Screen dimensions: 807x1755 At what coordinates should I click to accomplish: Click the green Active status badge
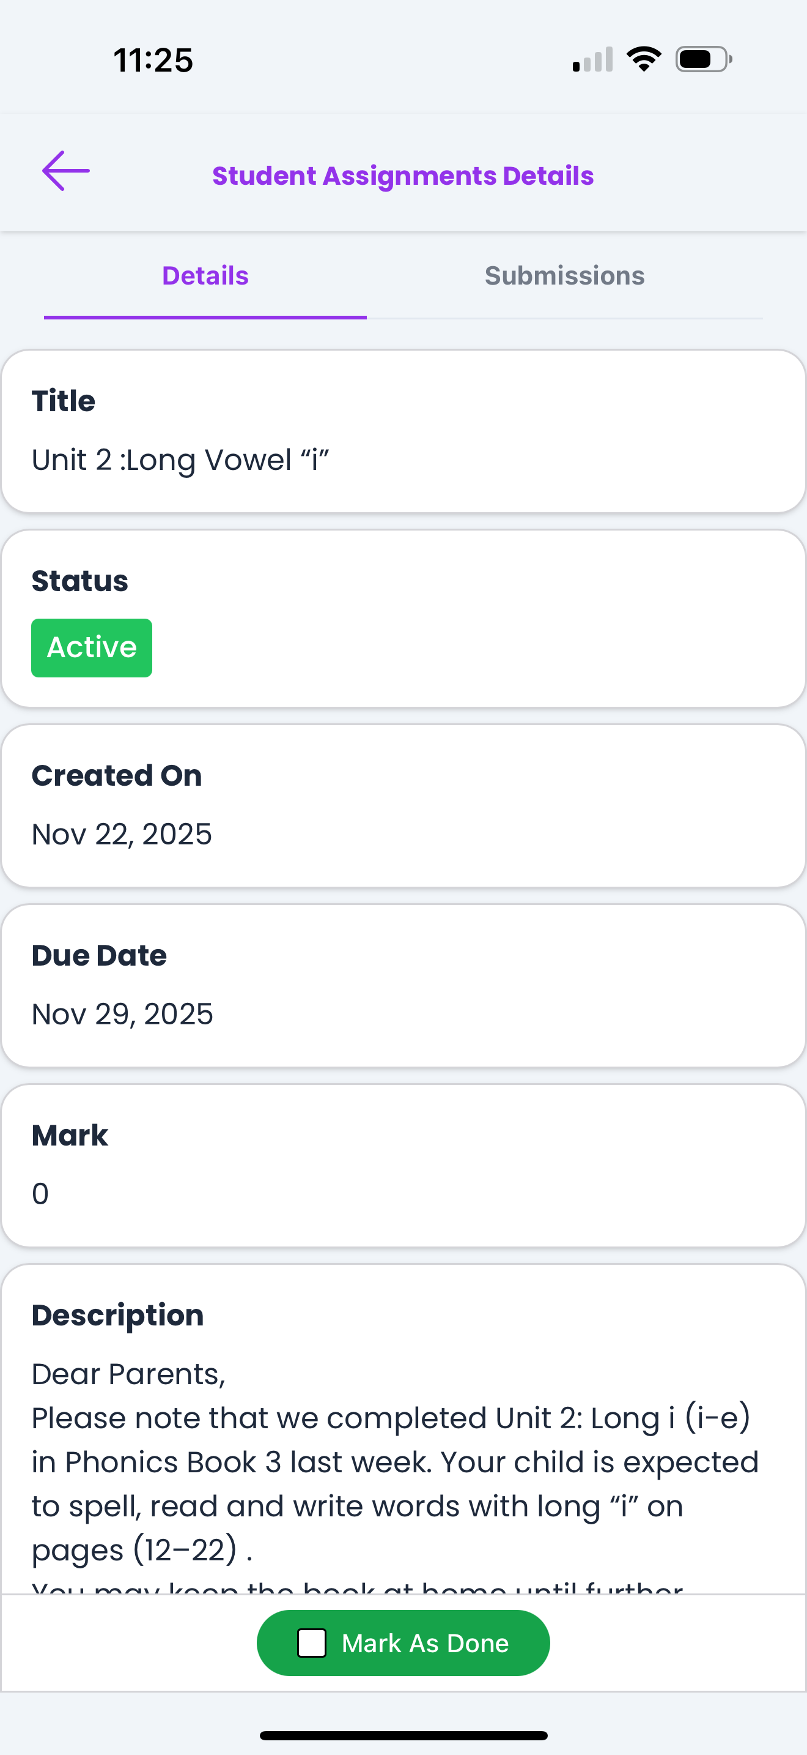click(x=92, y=647)
